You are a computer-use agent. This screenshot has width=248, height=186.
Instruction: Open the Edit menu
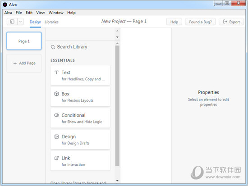click(x=29, y=13)
